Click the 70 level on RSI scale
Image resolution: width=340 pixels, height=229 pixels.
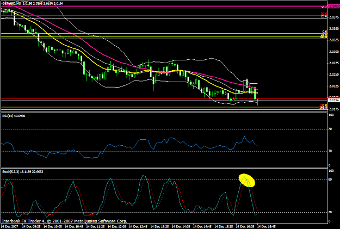[330, 129]
